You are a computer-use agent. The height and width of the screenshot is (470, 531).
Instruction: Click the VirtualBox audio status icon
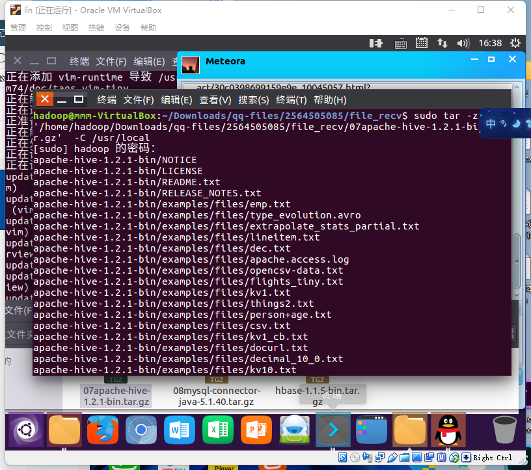pos(367,458)
